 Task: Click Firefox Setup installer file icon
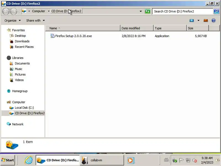click(x=52, y=36)
